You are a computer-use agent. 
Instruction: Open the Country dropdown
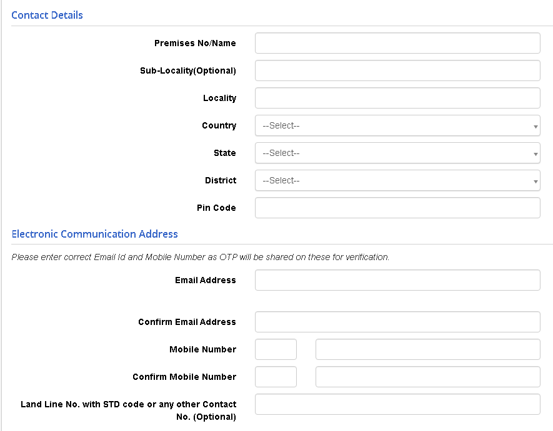[397, 125]
